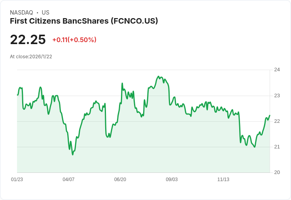This screenshot has height=200, width=291.
Task: Select the 11/13 date on the x-axis
Action: [x=223, y=180]
